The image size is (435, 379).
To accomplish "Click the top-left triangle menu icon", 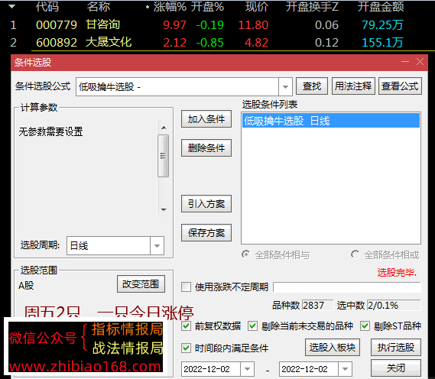I will [11, 6].
